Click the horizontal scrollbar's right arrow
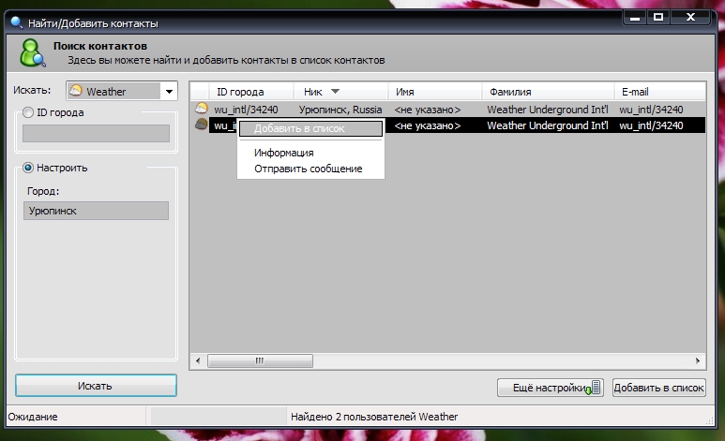The image size is (725, 441). [x=697, y=360]
